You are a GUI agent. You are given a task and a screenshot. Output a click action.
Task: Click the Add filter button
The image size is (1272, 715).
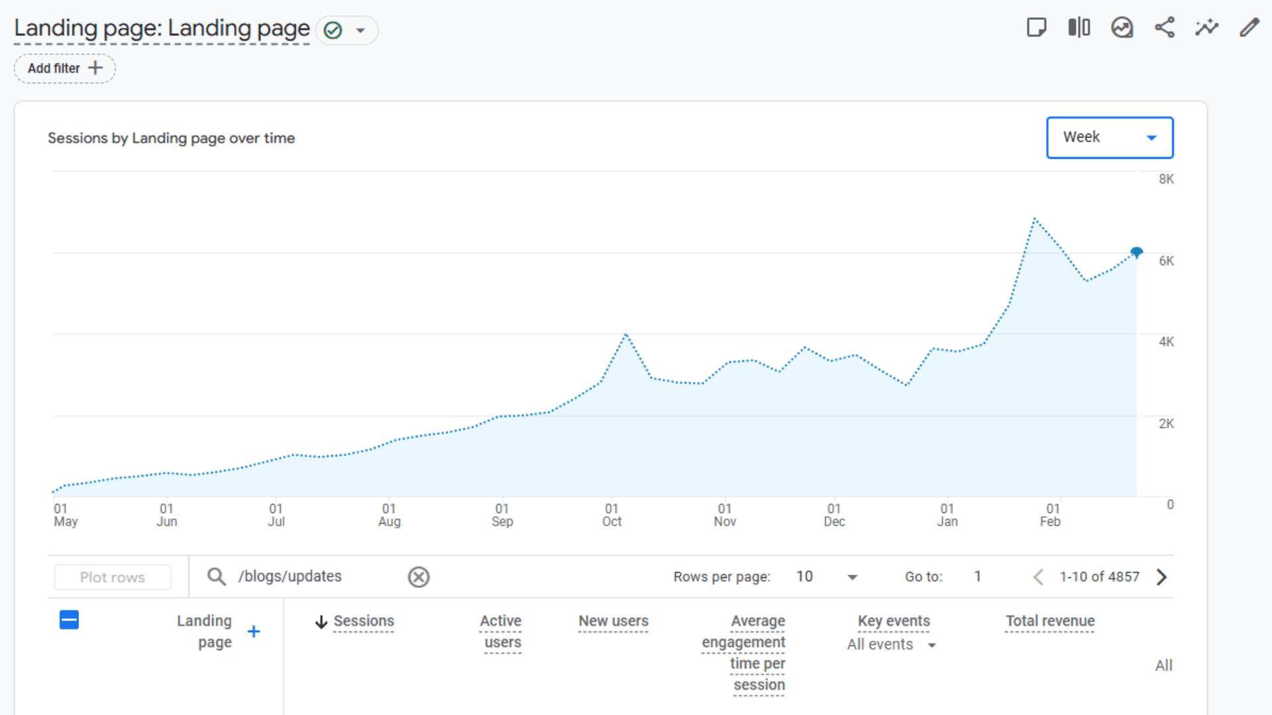point(64,68)
